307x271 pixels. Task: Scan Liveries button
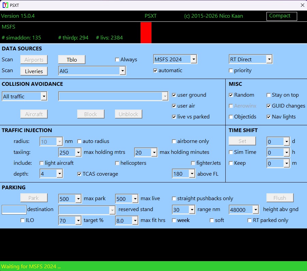coord(34,71)
